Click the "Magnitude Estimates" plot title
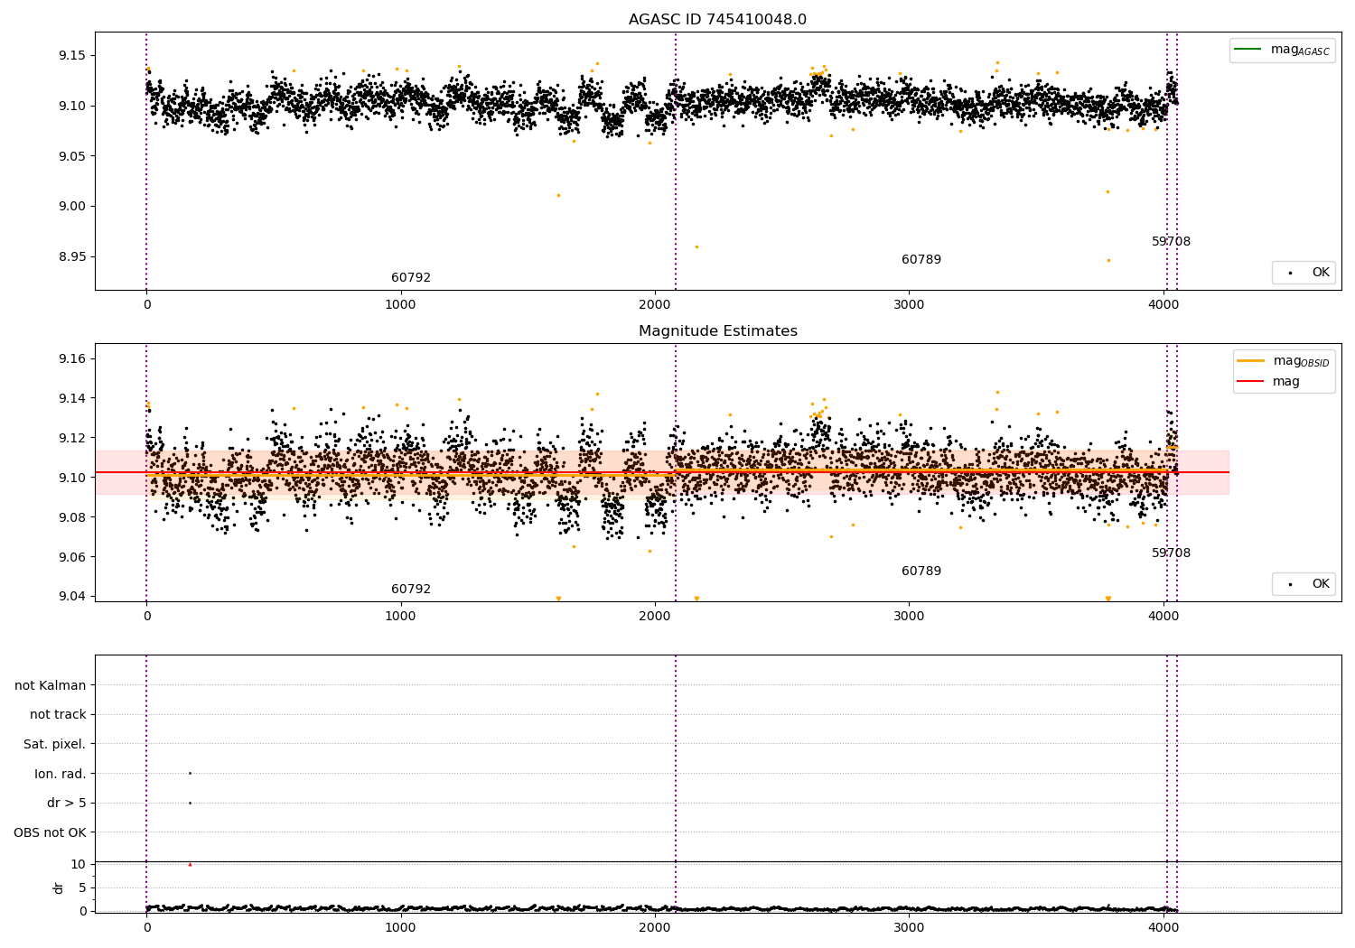 coord(717,331)
